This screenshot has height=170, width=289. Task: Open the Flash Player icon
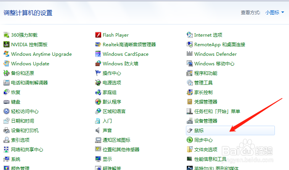[x=98, y=35]
